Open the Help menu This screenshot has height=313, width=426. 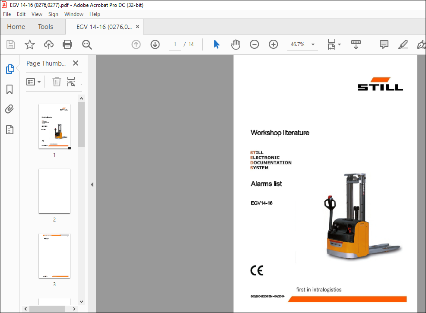click(95, 14)
